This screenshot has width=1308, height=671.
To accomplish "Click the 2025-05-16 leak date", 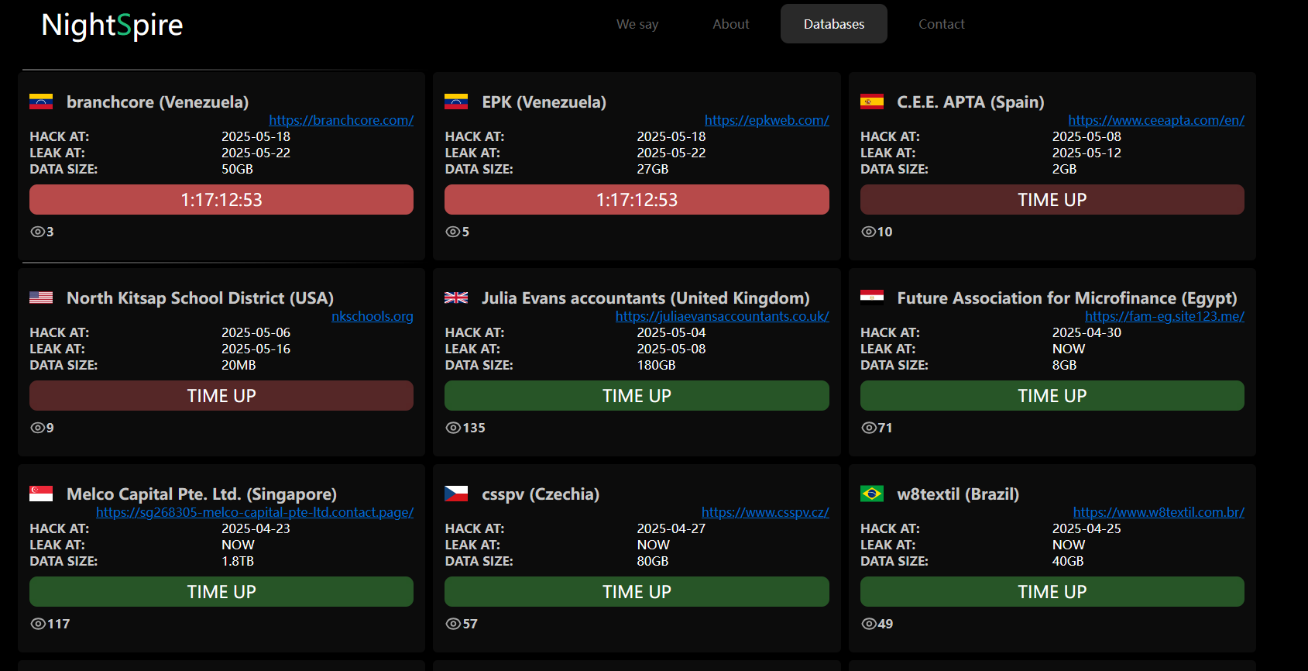I will pos(256,349).
